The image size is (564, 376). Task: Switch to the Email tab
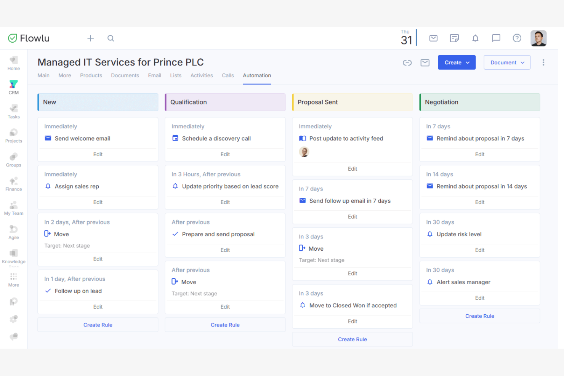pyautogui.click(x=154, y=75)
